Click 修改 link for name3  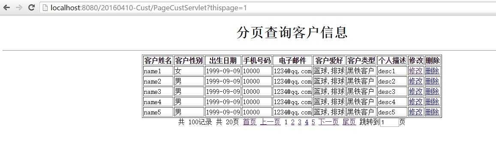(416, 91)
